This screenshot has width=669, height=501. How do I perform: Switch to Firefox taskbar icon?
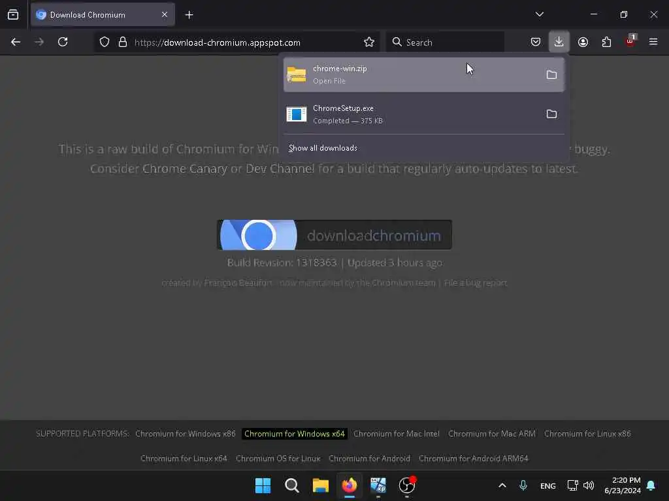coord(350,485)
